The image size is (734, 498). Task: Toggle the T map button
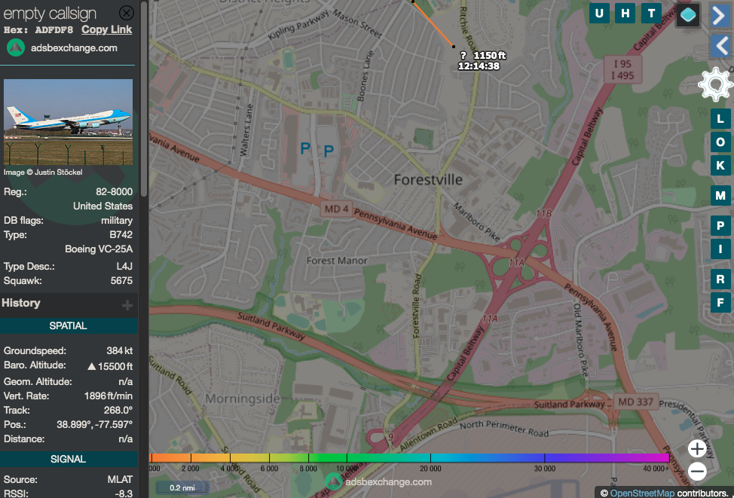click(651, 13)
